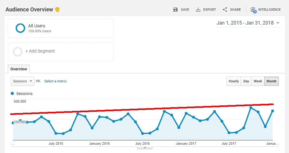Click the All Users donut icon

(x=20, y=28)
